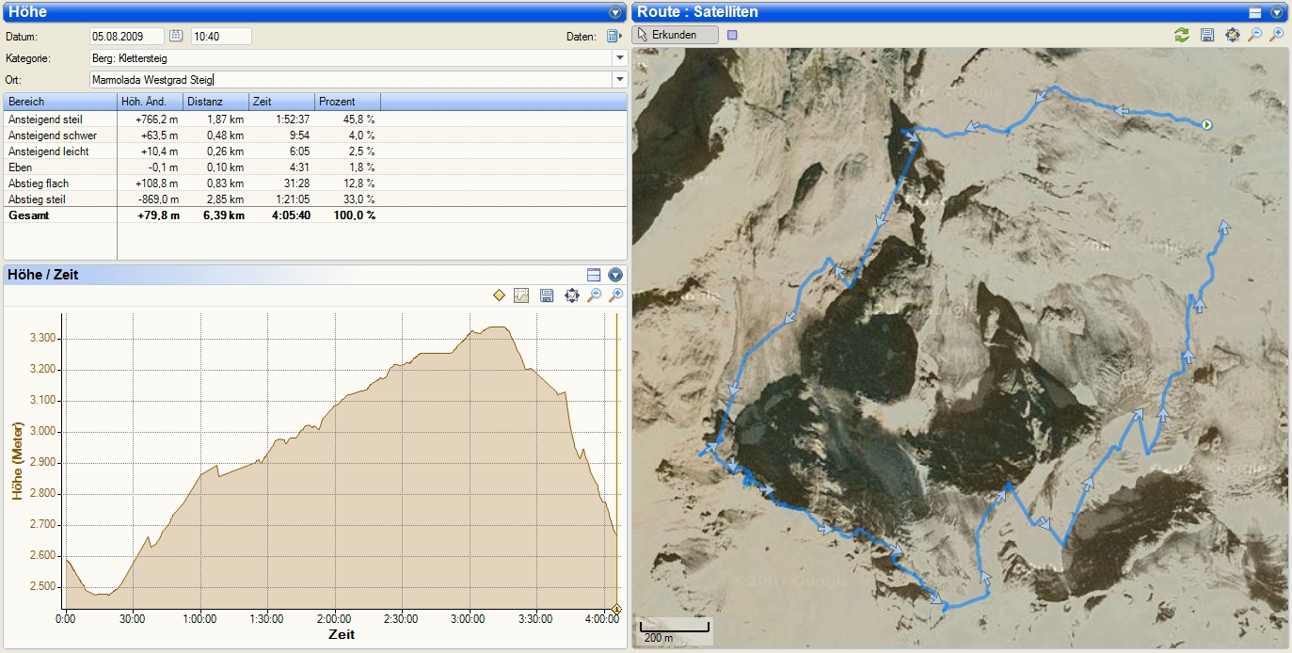
Task: Zoom in on the route map
Action: pos(1277,35)
